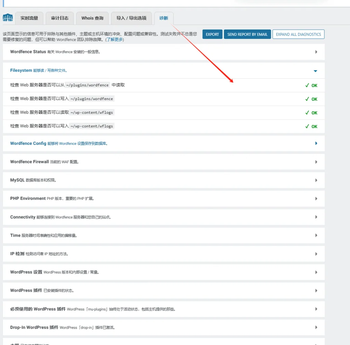The height and width of the screenshot is (345, 350).
Task: Expand 必须使用的 WordPress 插件 section arrow
Action: click(x=316, y=309)
